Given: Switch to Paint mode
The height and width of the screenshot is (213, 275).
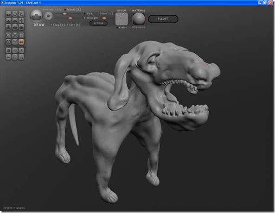Looking at the screenshot, I should [163, 19].
